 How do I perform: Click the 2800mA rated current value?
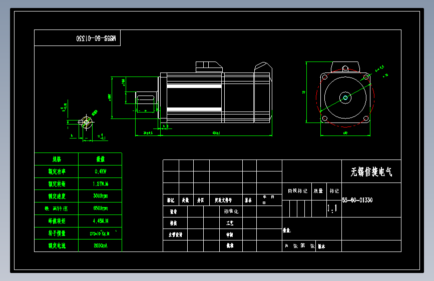pyautogui.click(x=101, y=245)
